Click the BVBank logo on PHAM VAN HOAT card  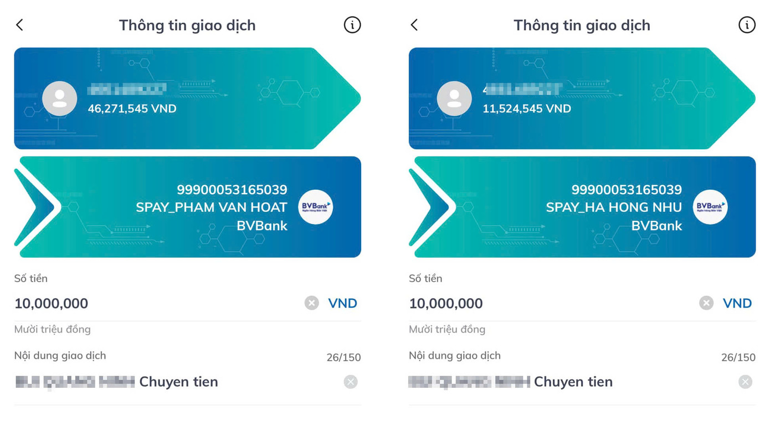(315, 206)
